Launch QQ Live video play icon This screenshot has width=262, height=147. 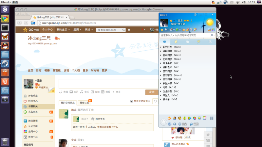(x=190, y=118)
